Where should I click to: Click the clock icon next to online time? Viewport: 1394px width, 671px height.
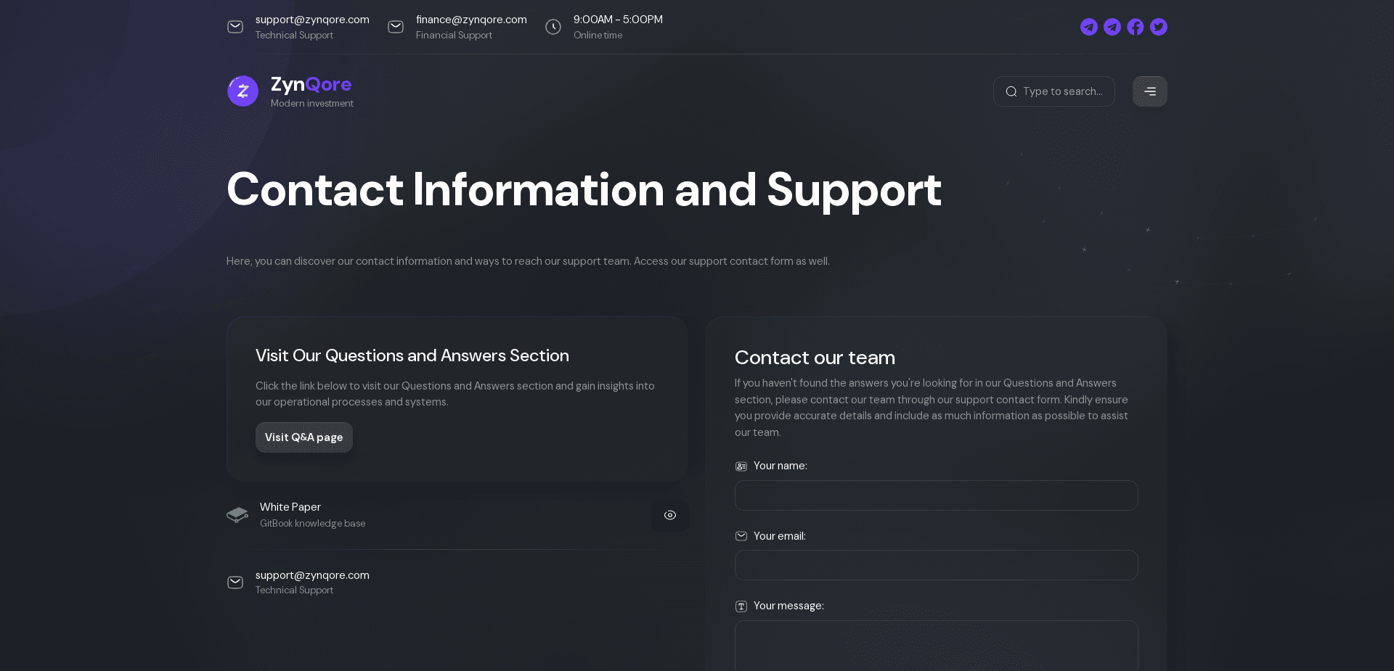tap(553, 27)
